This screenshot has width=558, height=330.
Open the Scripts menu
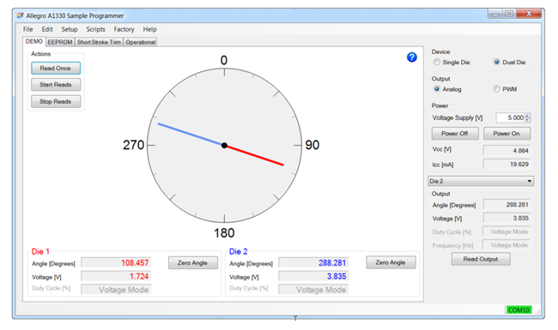click(96, 29)
